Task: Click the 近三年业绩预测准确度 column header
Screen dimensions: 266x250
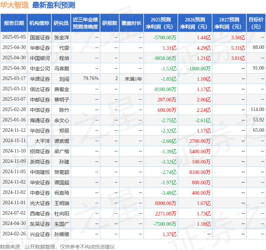Action: point(85,23)
